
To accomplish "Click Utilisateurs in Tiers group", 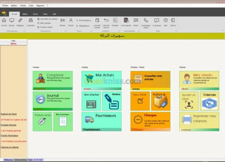I will click(83, 26).
